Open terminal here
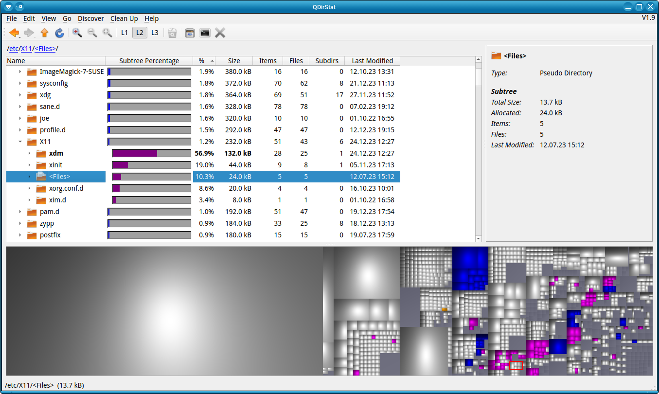 pyautogui.click(x=205, y=33)
